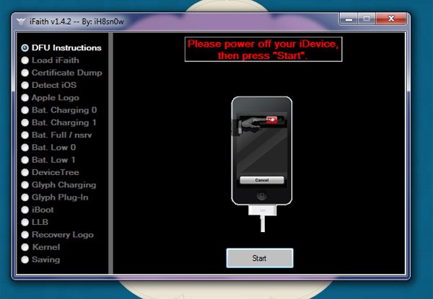Select the Load iFaith radio button

coord(25,60)
